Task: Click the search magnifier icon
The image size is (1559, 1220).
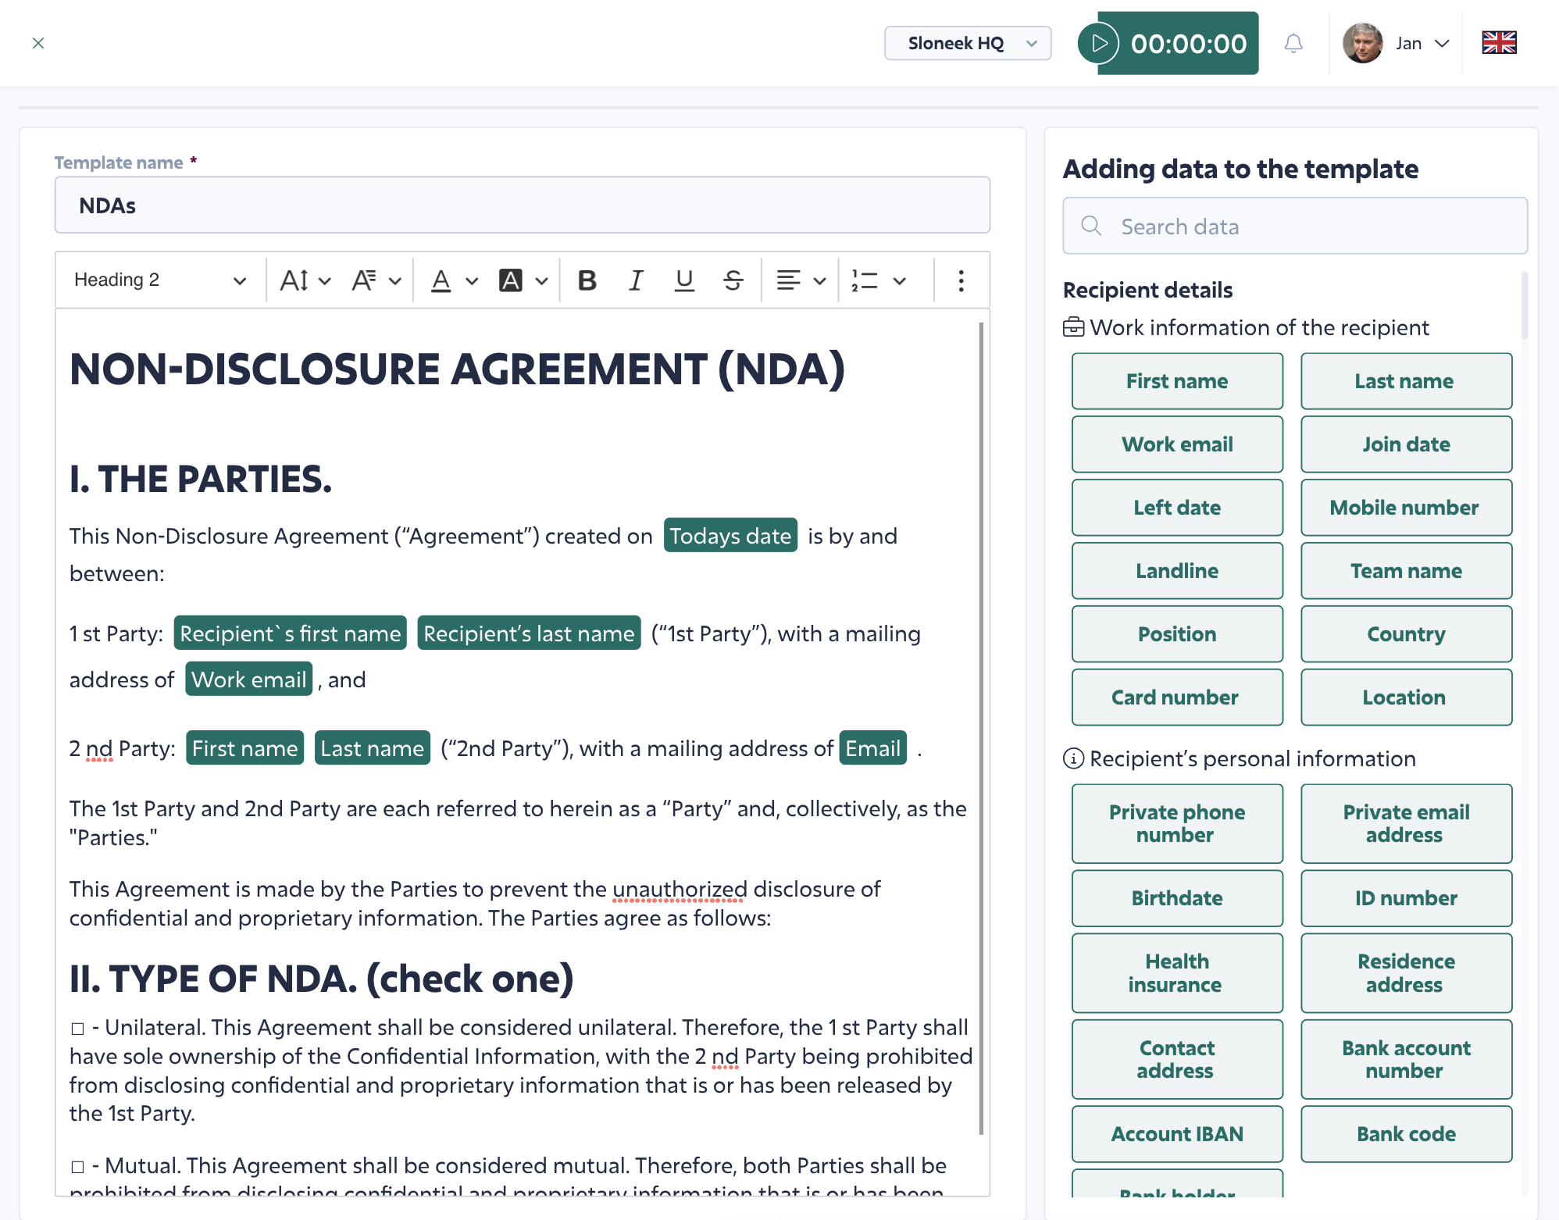Action: [x=1091, y=226]
